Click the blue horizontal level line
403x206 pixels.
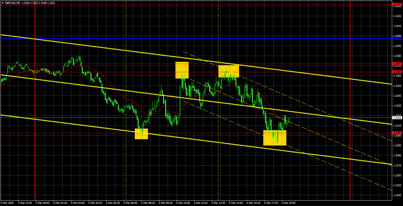pos(201,39)
